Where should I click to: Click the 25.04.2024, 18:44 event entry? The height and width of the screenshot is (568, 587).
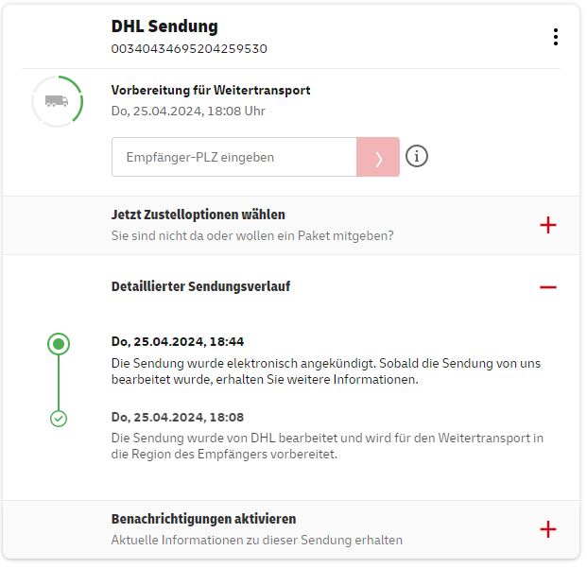click(x=178, y=341)
